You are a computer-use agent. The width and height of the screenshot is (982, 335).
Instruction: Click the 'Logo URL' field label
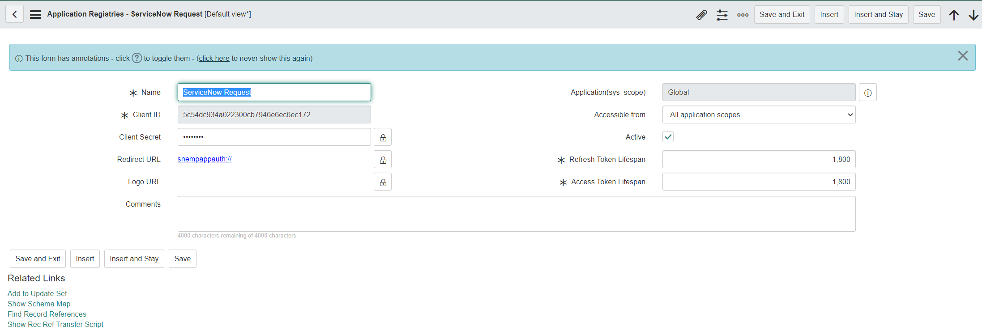pos(144,182)
